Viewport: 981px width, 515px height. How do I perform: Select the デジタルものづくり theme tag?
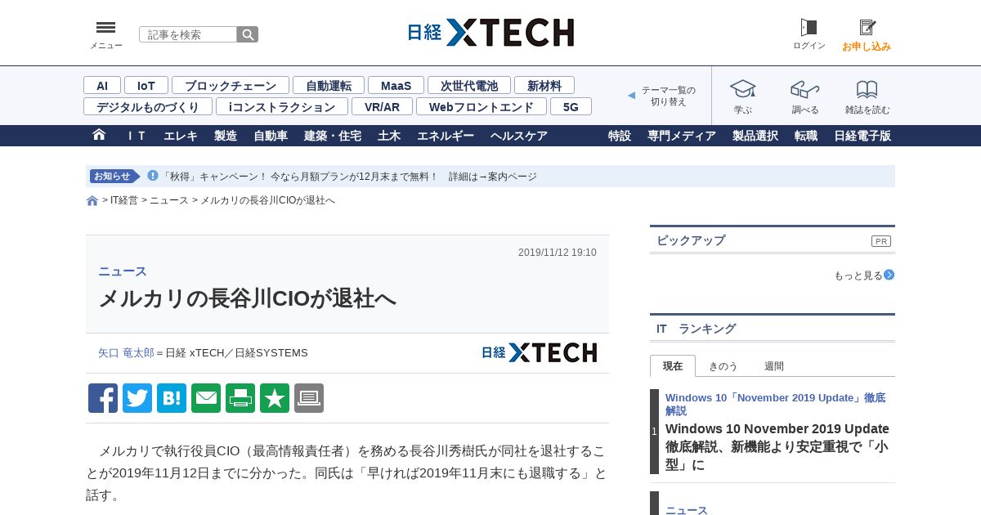[148, 106]
